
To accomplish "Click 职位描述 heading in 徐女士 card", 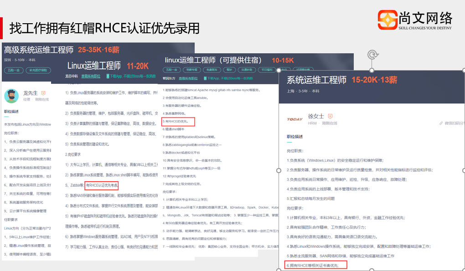I will tap(295, 137).
